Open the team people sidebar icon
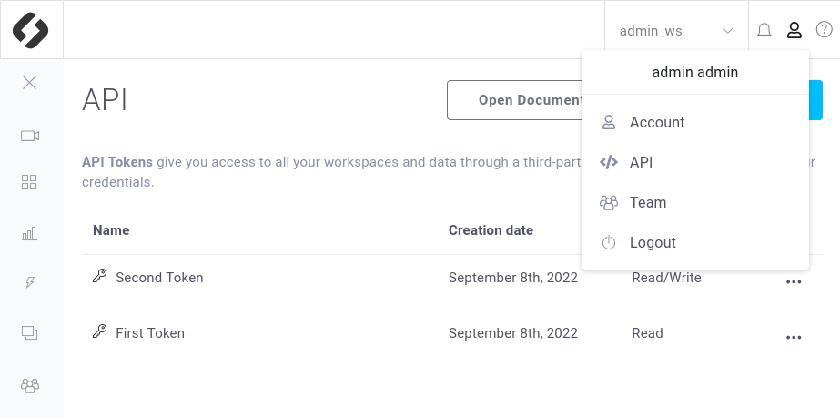840x417 pixels. [x=30, y=385]
